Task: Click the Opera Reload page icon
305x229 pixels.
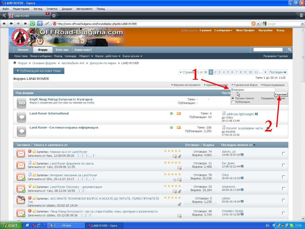Action: pyautogui.click(x=32, y=24)
